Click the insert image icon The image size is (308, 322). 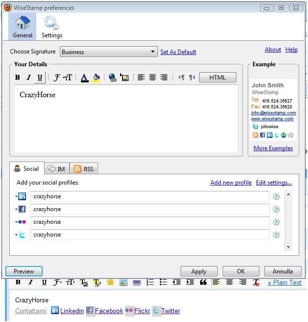(x=124, y=78)
